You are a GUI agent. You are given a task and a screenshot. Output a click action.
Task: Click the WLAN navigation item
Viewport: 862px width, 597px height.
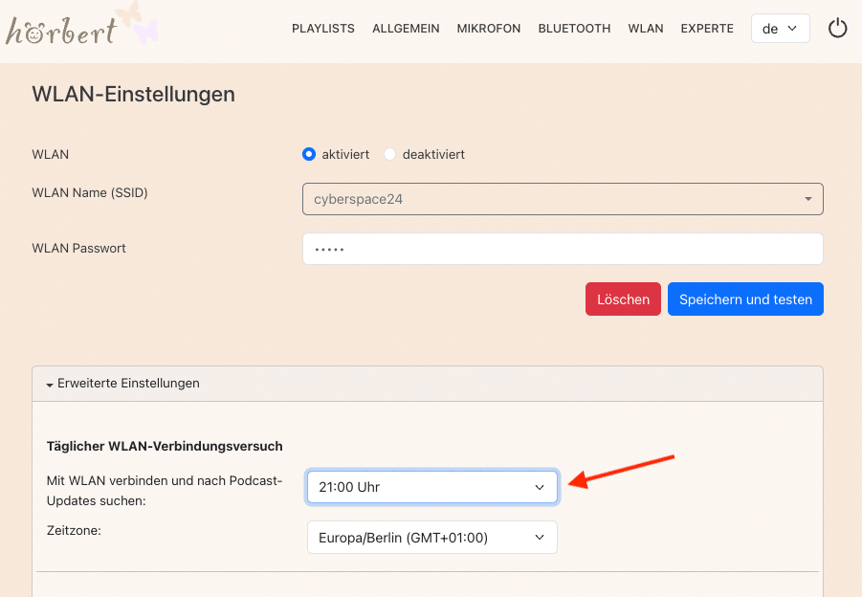click(x=646, y=29)
